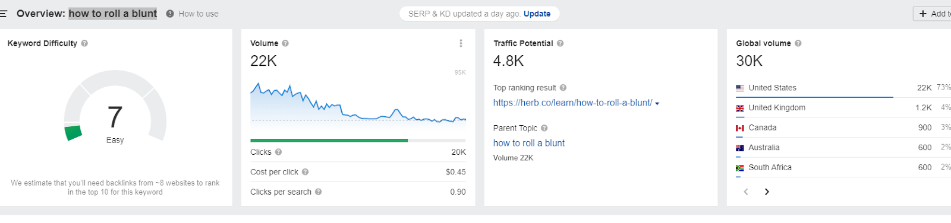Click the 1.2K United Kingdom volume
951x223 pixels.
pos(924,108)
